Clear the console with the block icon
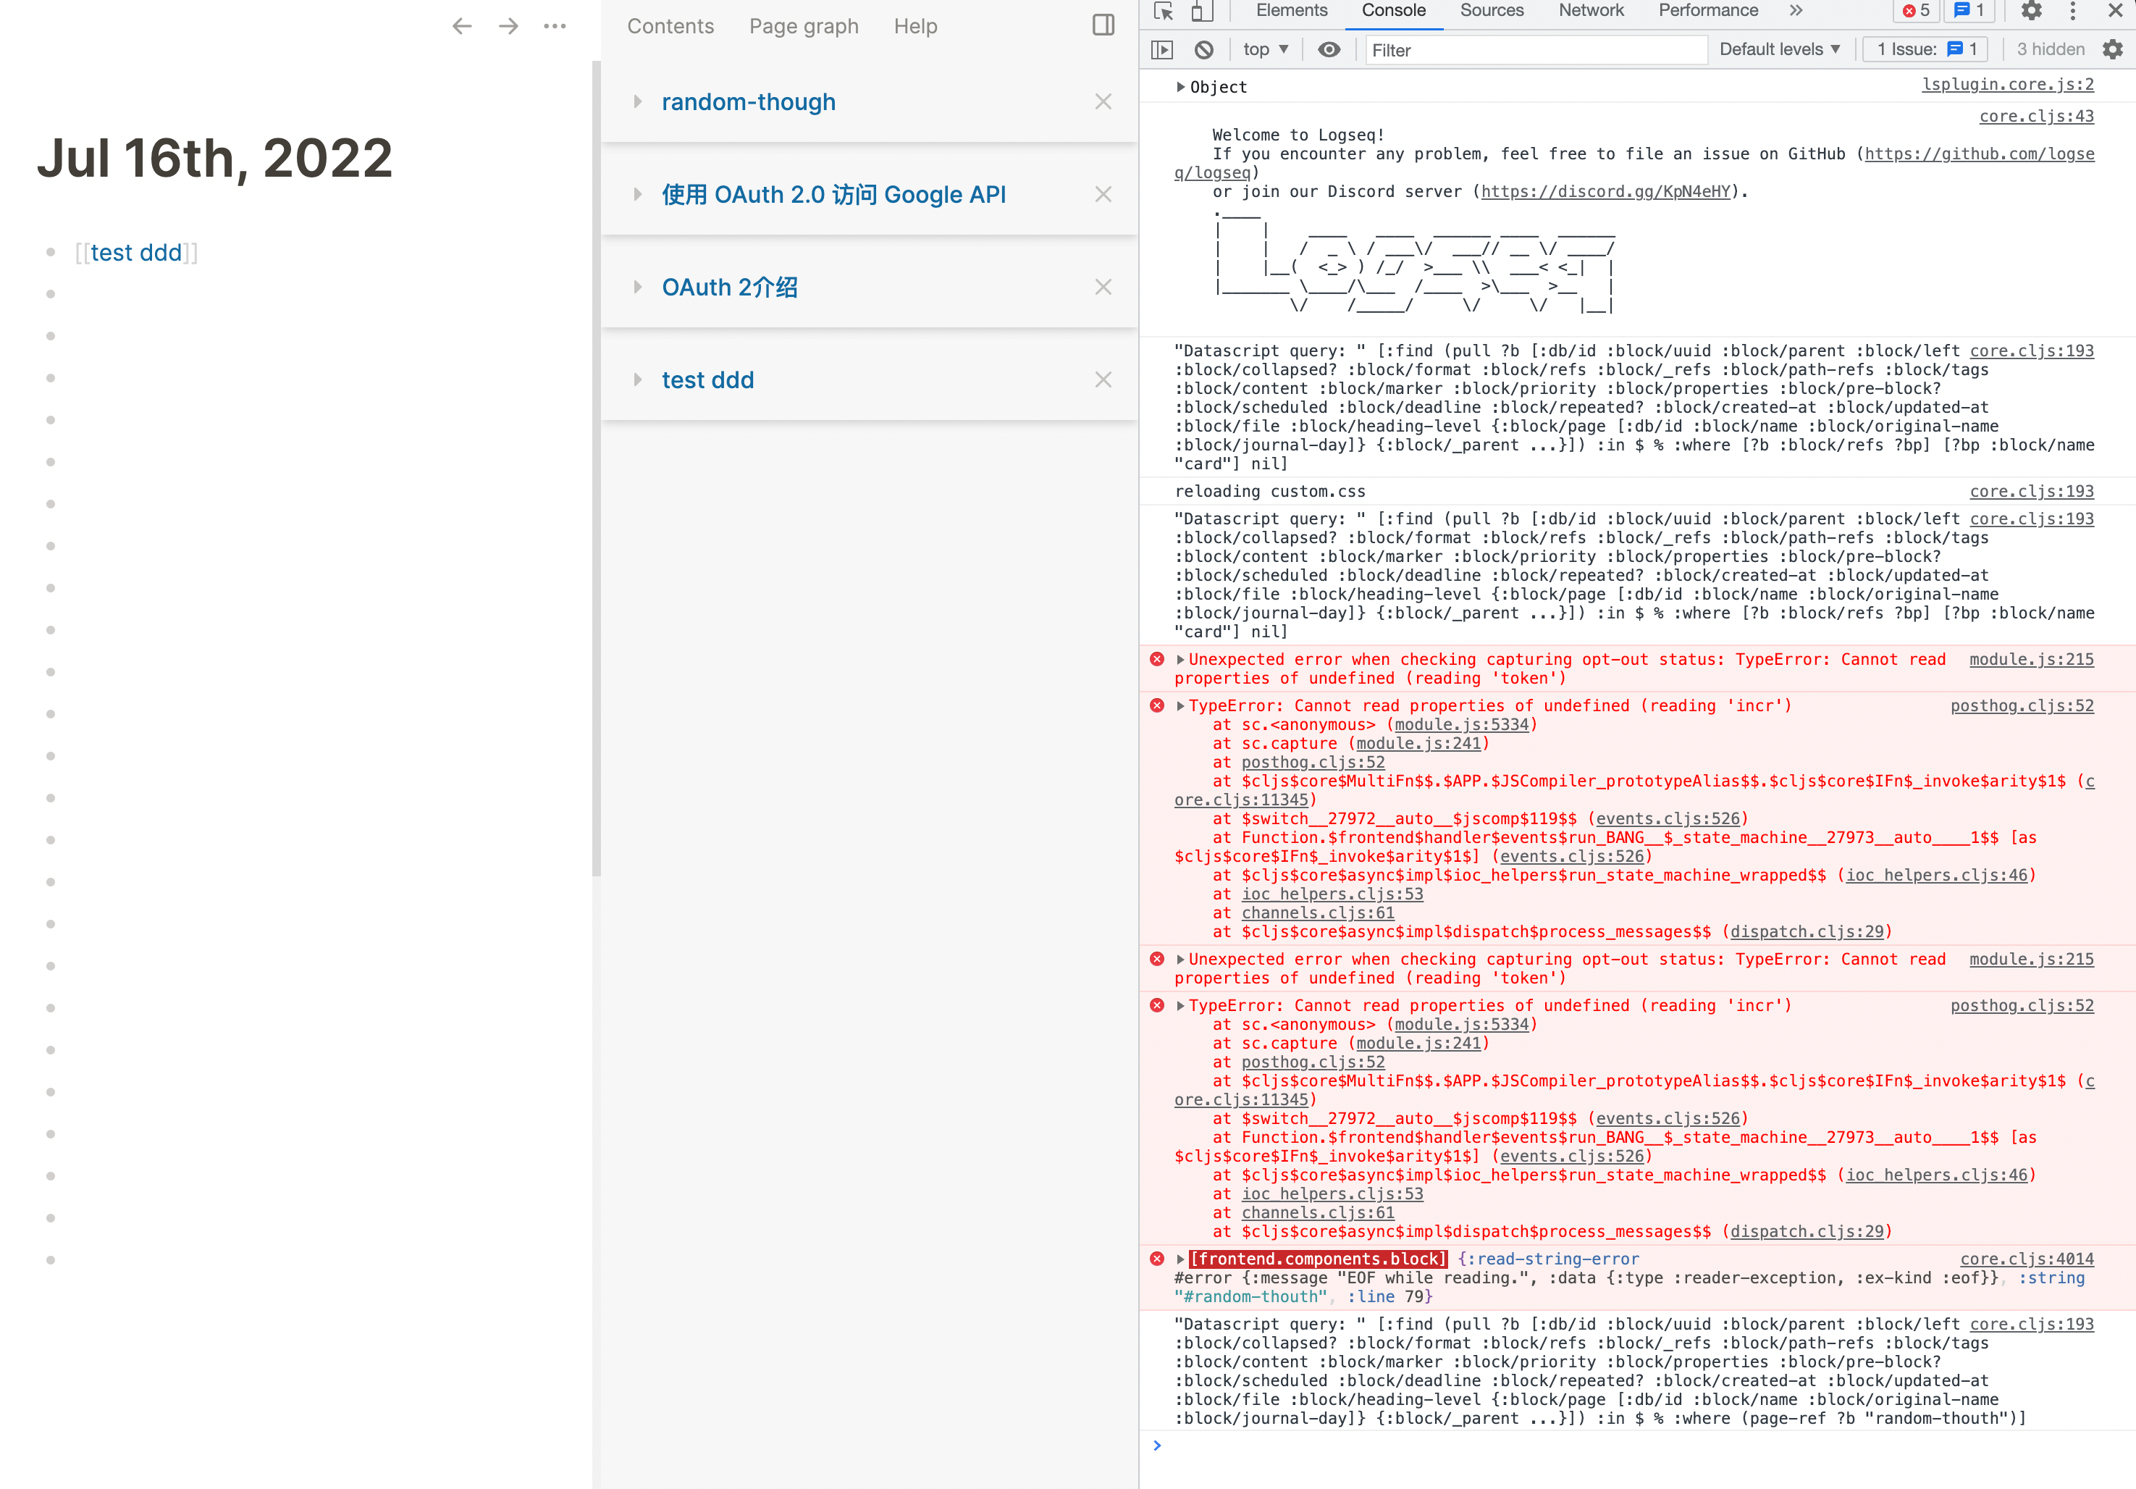Image resolution: width=2136 pixels, height=1489 pixels. pyautogui.click(x=1204, y=49)
